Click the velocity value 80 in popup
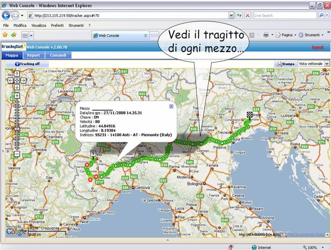This screenshot has width=331, height=250. coord(97,121)
